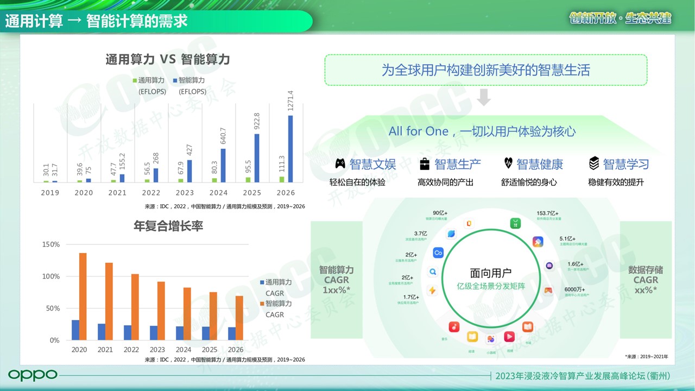Click the OPPO logo in footer

(33, 375)
